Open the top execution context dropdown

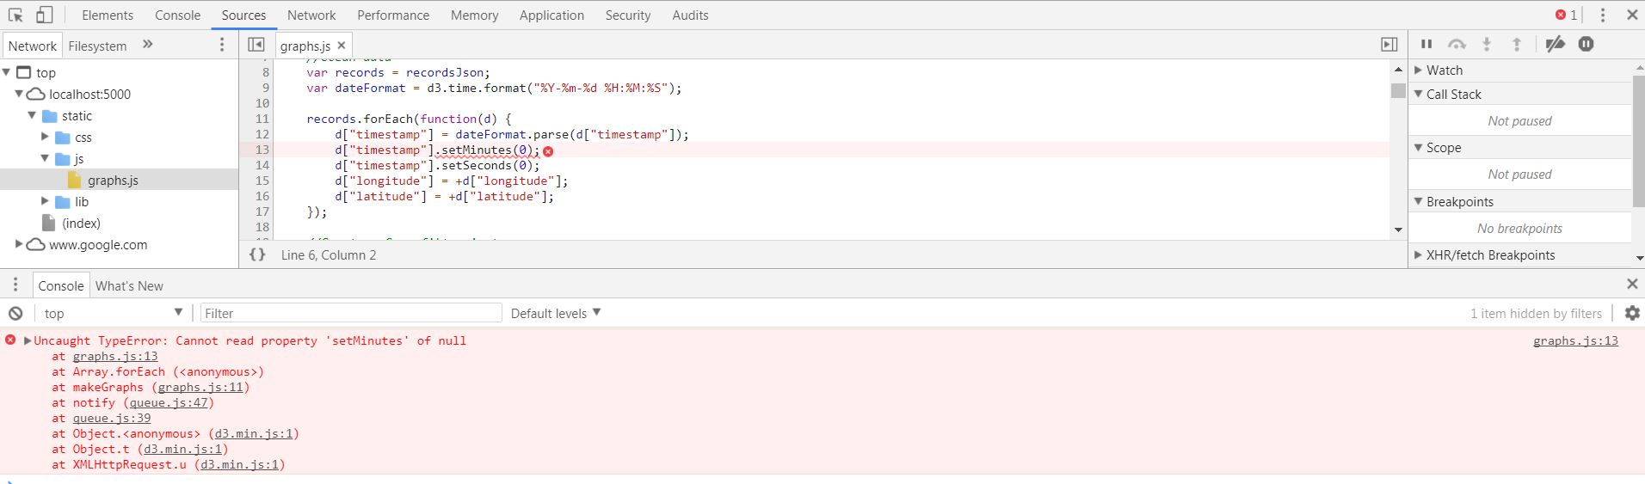(114, 313)
